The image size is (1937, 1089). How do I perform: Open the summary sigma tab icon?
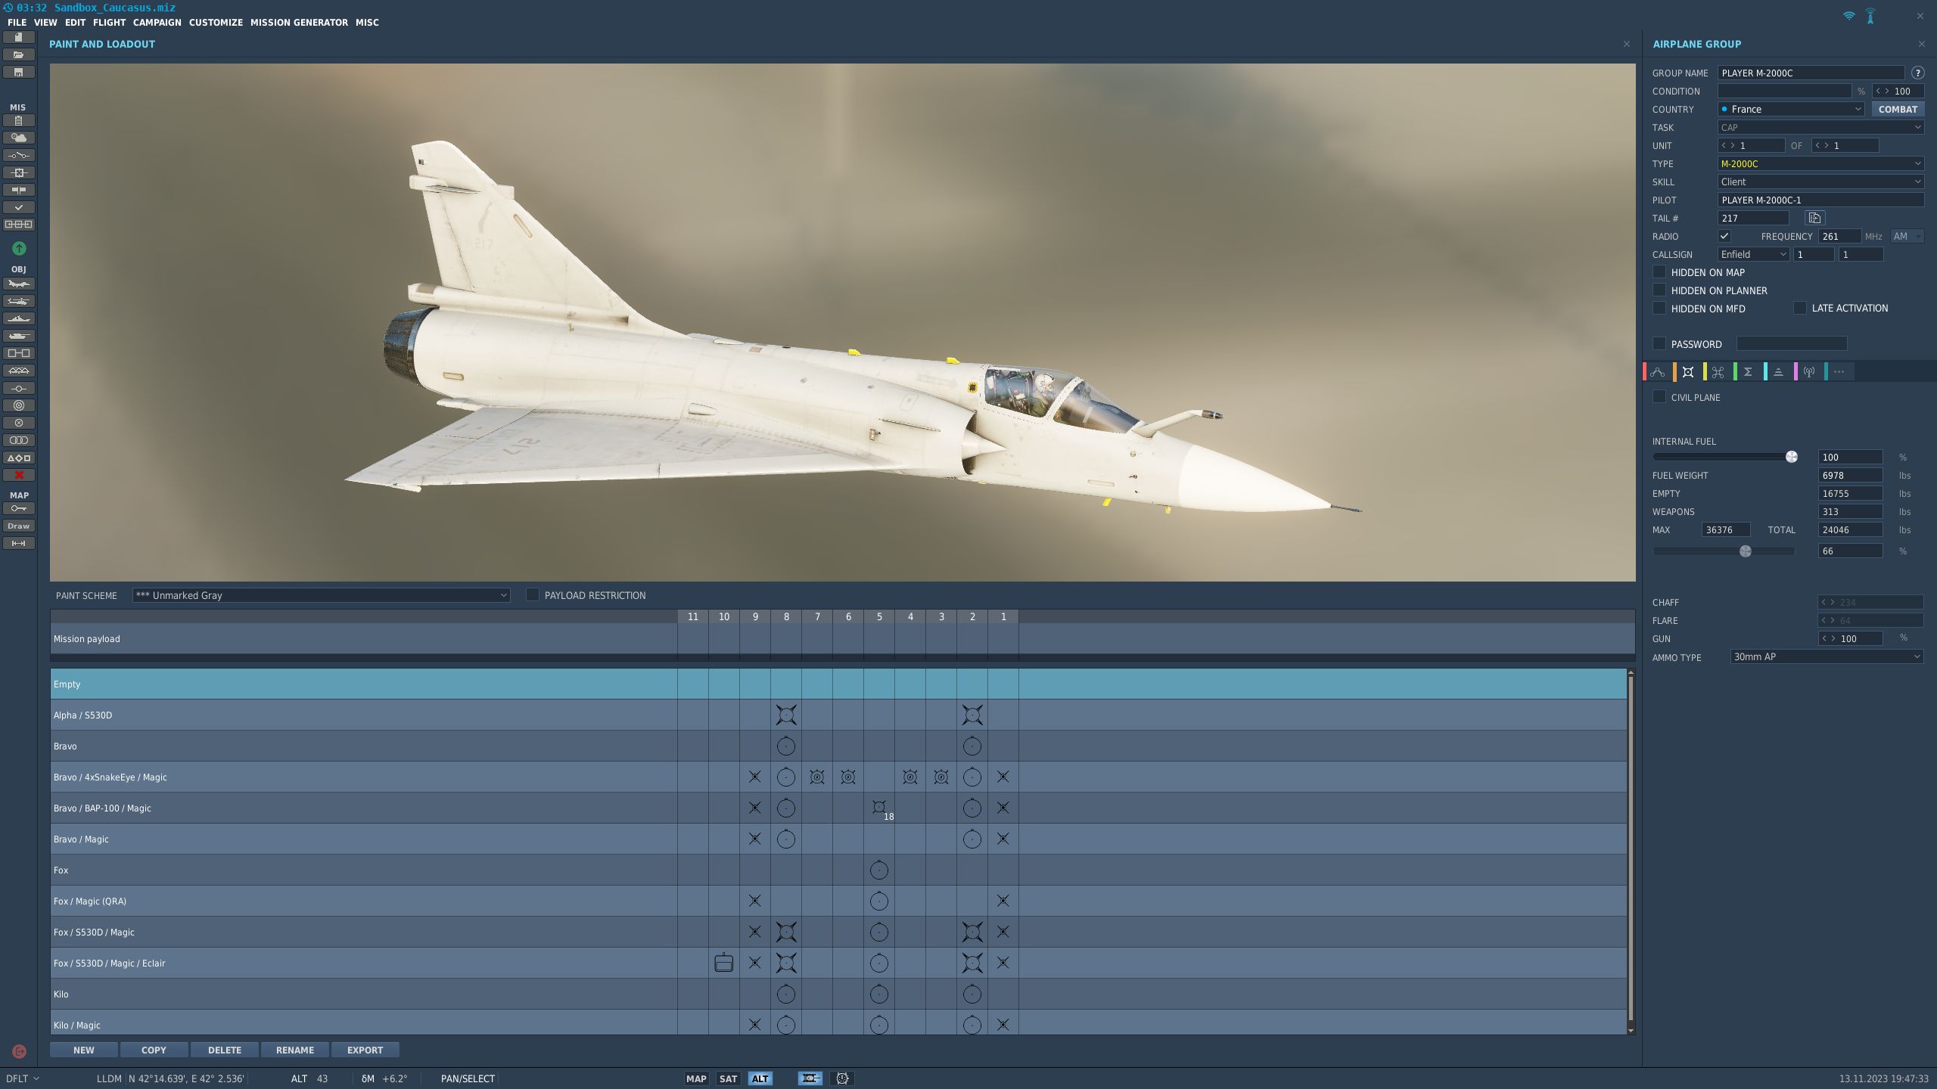pyautogui.click(x=1748, y=372)
